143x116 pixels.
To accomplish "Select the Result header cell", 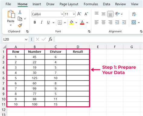I will [78, 52].
